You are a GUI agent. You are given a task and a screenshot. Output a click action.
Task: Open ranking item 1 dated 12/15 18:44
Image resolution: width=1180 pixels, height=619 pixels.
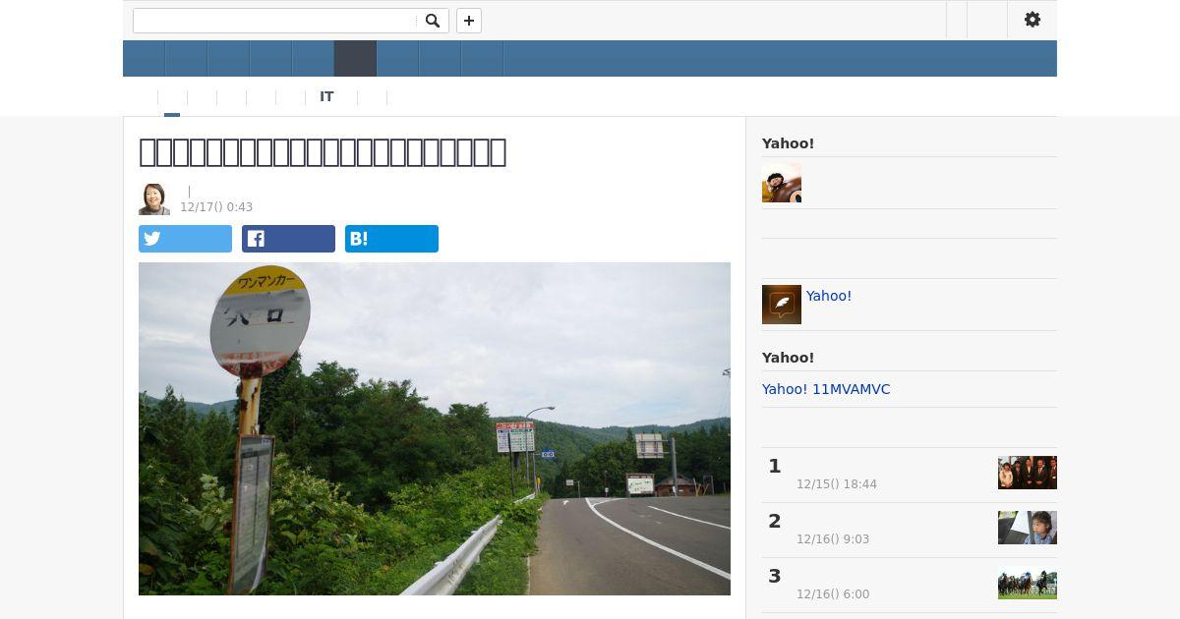[x=910, y=475]
